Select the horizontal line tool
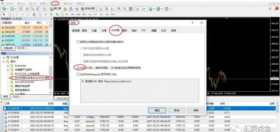This screenshot has height=132, width=280. (22, 14)
